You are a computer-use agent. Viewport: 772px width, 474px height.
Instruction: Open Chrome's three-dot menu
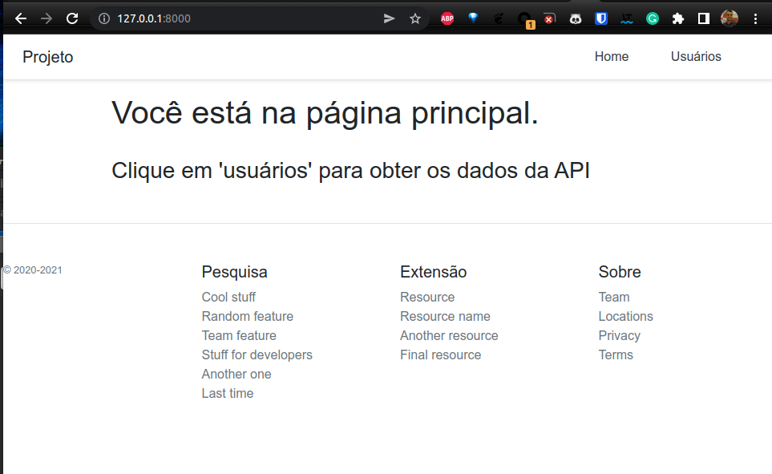pos(755,18)
